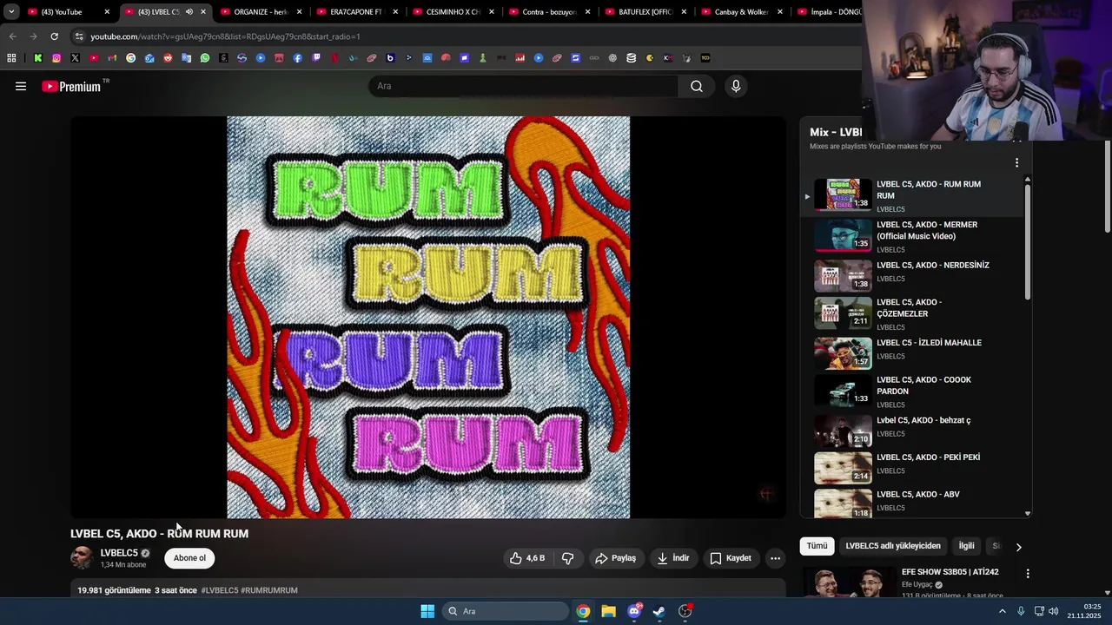Screen dimensions: 1112x625
Task: Click the Abone ol subscribe button
Action: click(189, 558)
